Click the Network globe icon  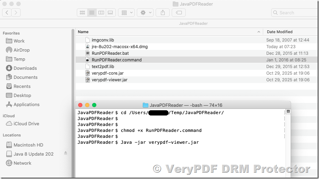9,163
